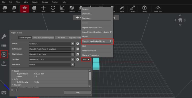
Task: Select Manage Templates... menu entry
Action: (x=91, y=55)
